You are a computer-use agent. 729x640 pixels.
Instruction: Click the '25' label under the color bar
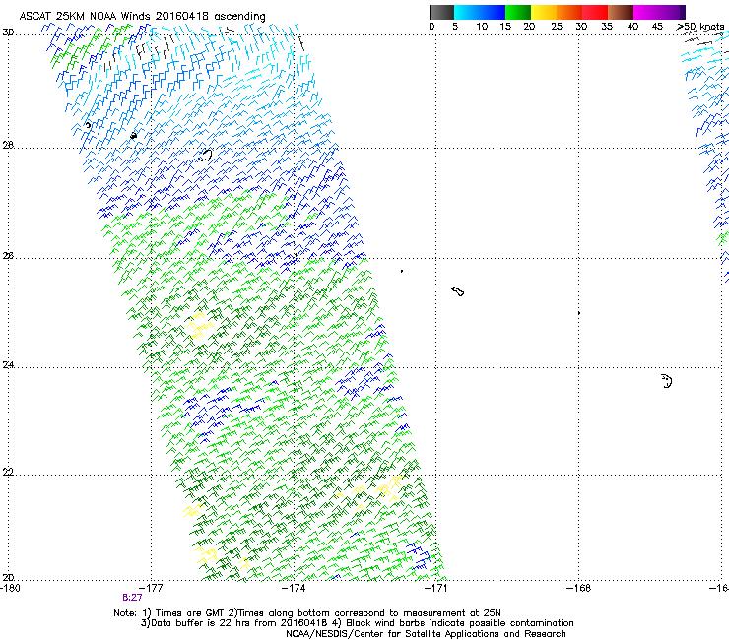click(557, 27)
